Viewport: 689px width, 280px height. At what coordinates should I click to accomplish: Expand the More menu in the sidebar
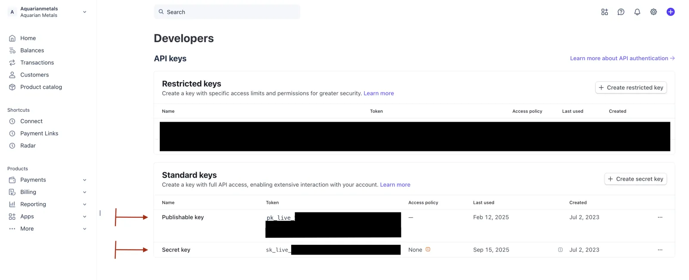click(x=84, y=229)
